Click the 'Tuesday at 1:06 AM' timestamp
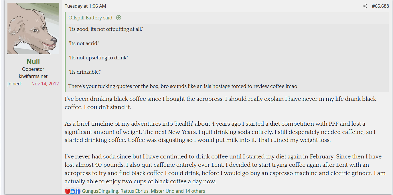The image size is (393, 195). [85, 6]
